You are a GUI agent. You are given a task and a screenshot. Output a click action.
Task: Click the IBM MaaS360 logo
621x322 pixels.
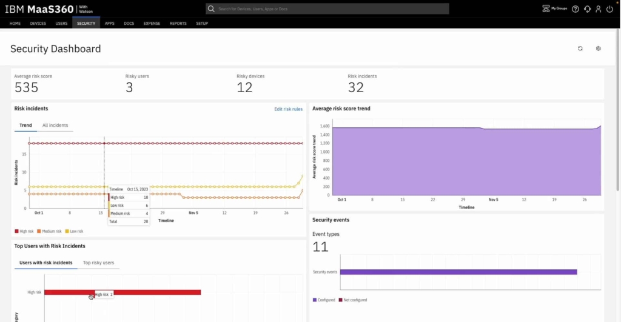[x=49, y=8]
